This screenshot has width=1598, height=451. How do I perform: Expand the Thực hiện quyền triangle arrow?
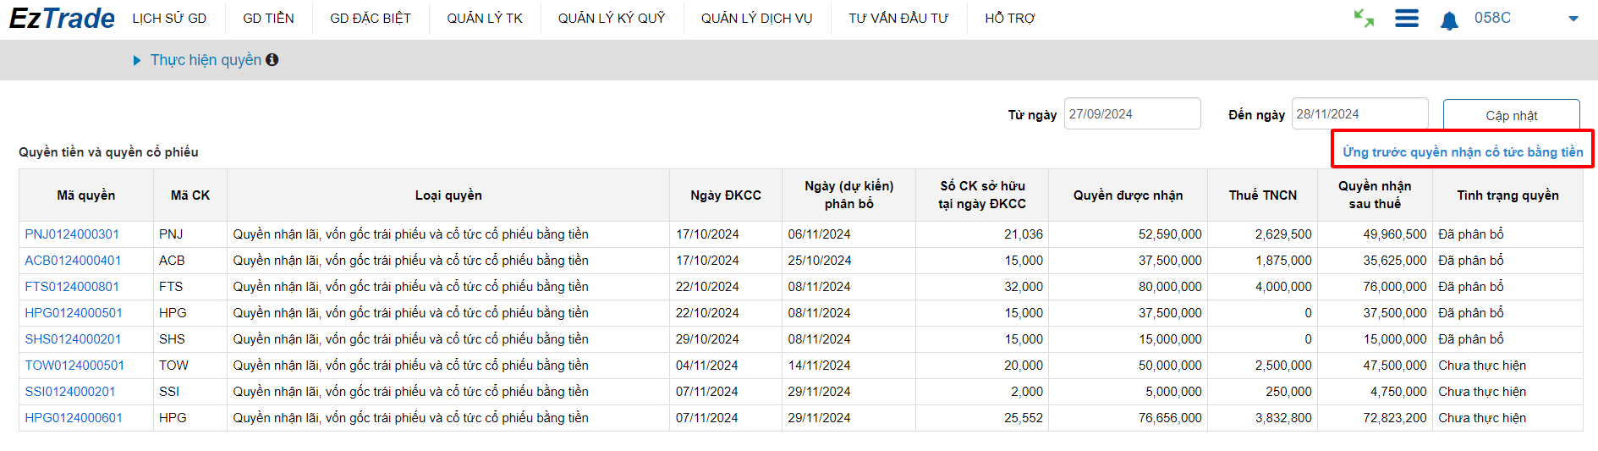point(137,61)
